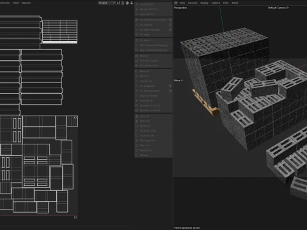This screenshot has height=230, width=307.
Task: Run Line Up UV command
Action: point(153,81)
